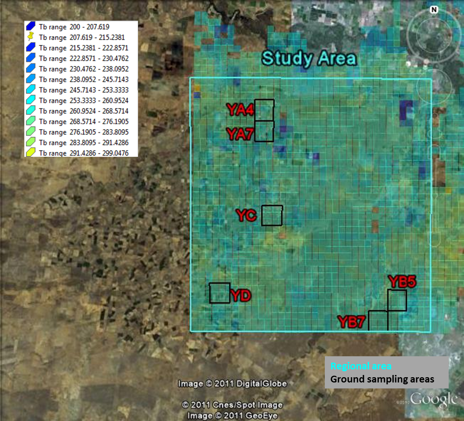Click the yellow pushpin icon in legend

pyautogui.click(x=31, y=37)
